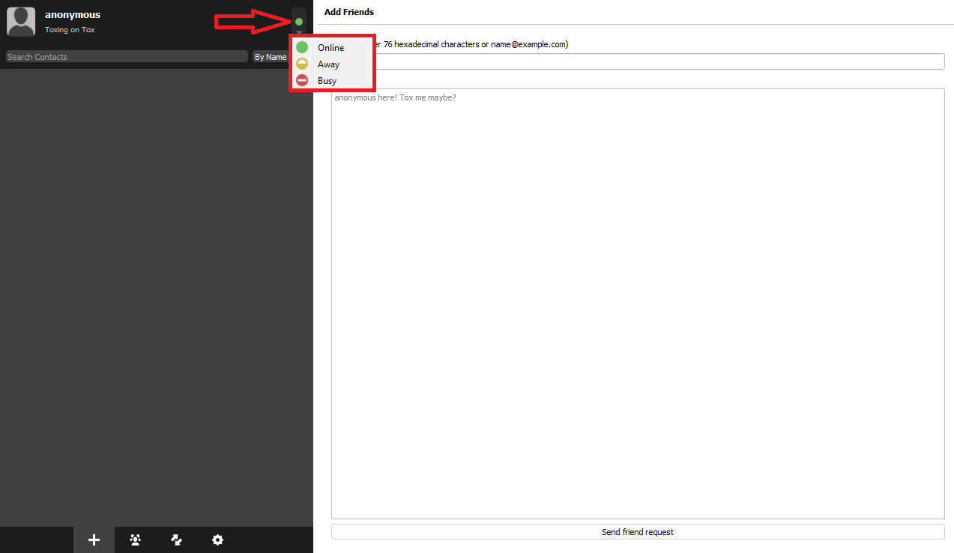The height and width of the screenshot is (553, 954).
Task: Click the small arrow beneath the status dot
Action: pyautogui.click(x=299, y=33)
